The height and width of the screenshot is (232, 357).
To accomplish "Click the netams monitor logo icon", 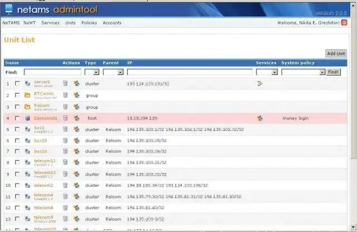I will (9, 9).
